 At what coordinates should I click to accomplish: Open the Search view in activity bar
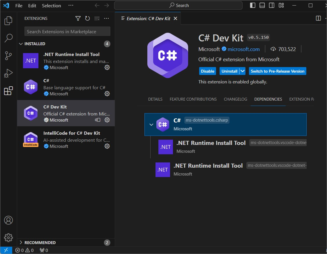[8, 38]
